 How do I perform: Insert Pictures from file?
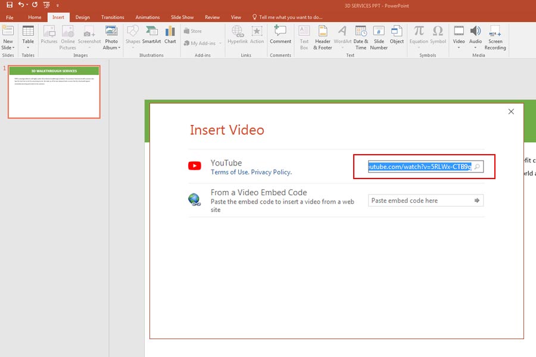(49, 35)
